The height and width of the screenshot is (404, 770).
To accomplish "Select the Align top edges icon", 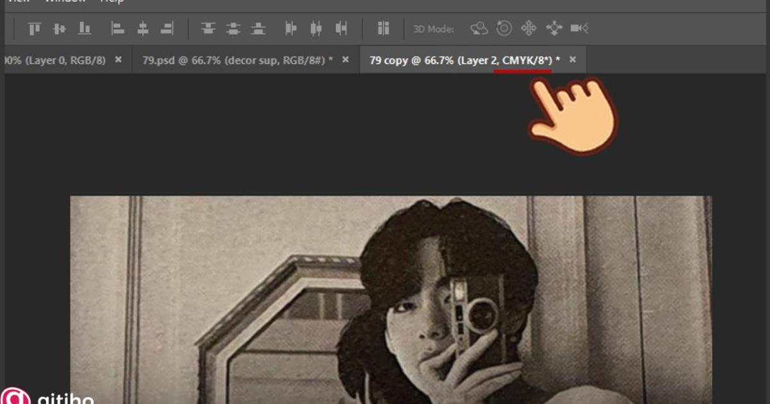I will click(x=34, y=28).
